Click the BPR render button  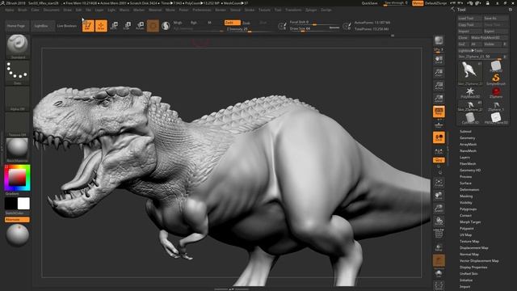coord(439,40)
